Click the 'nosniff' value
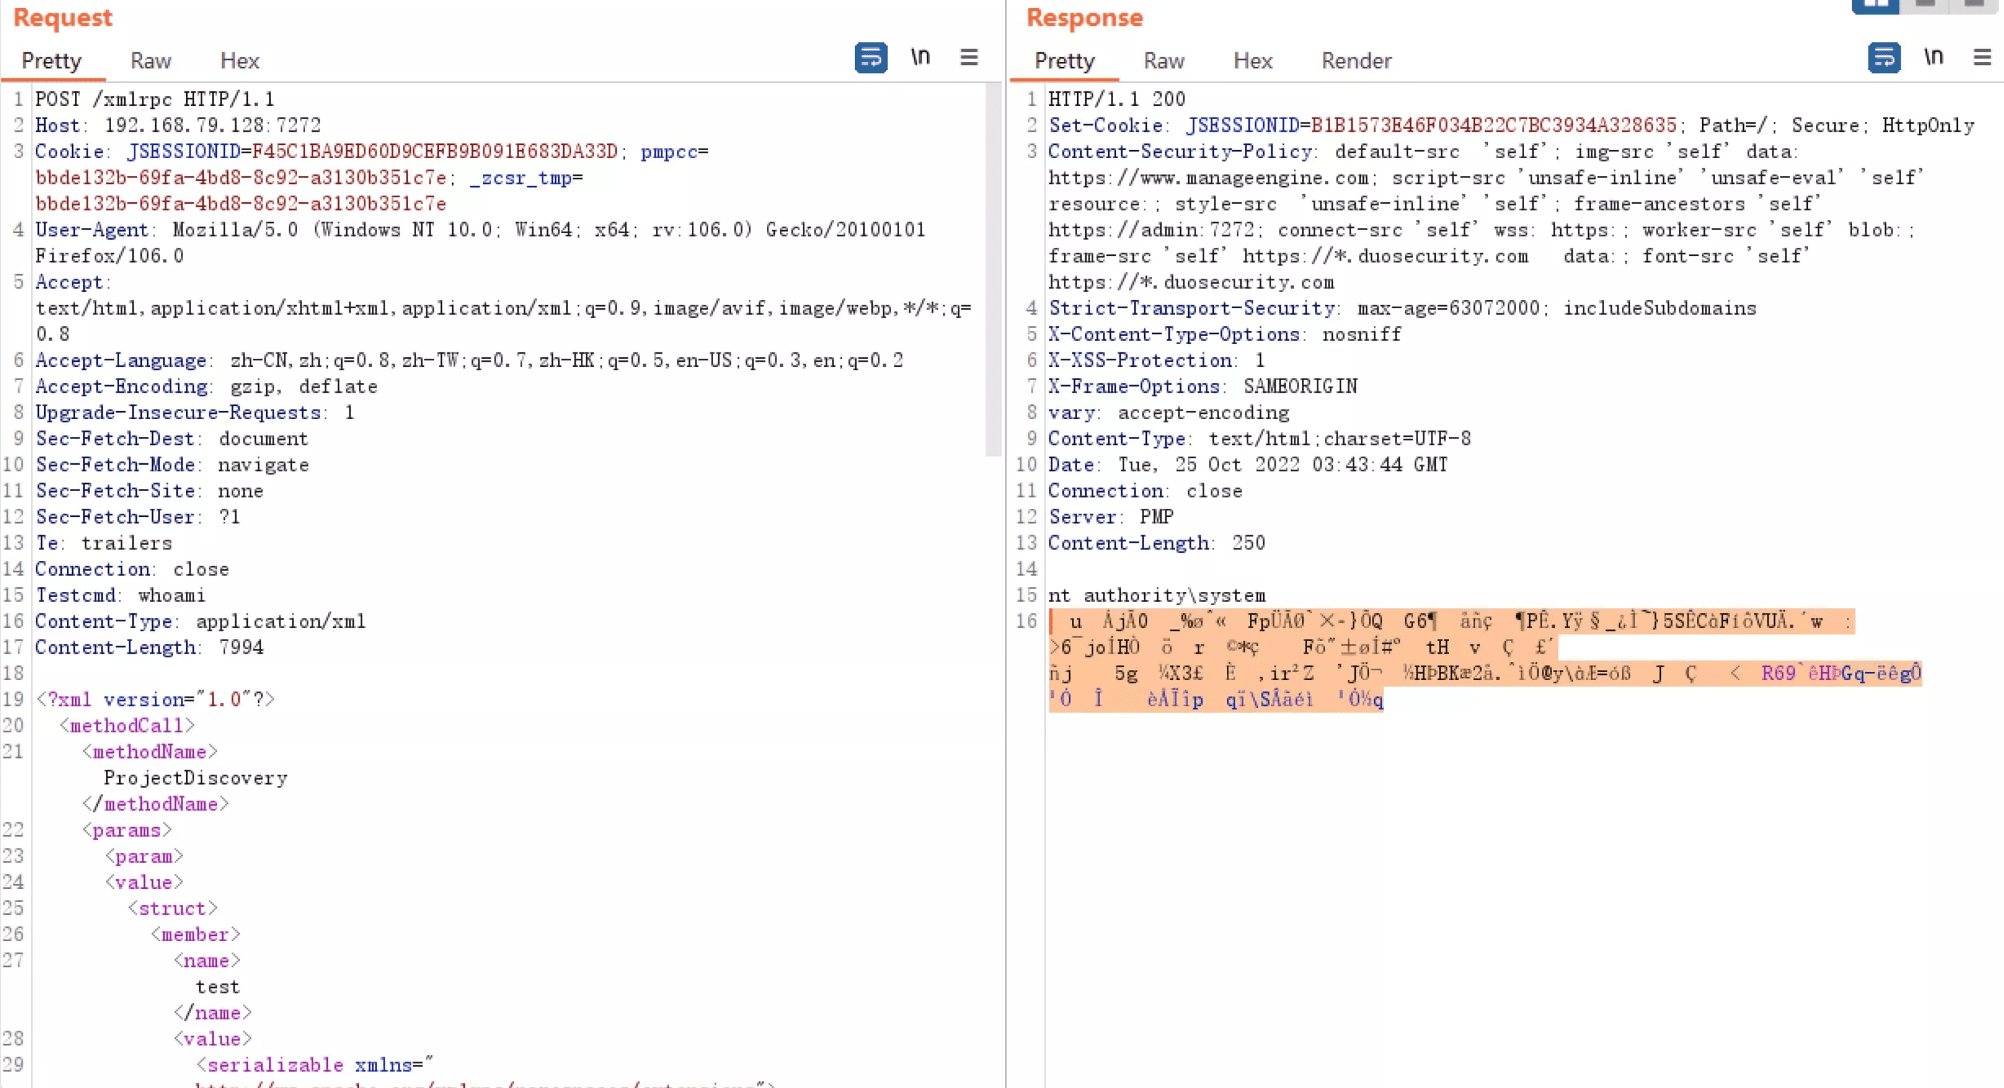The height and width of the screenshot is (1088, 2004). coord(1361,333)
